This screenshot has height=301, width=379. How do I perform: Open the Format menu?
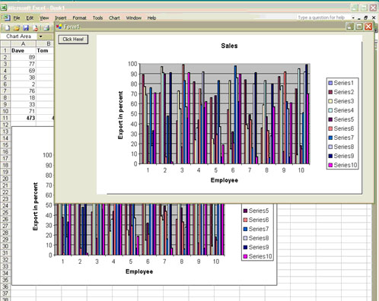click(79, 18)
